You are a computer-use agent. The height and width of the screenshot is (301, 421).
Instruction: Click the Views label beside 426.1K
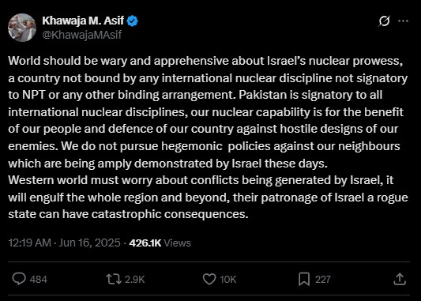pyautogui.click(x=177, y=243)
